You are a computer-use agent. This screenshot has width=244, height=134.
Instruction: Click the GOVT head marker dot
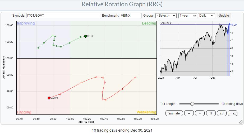click(49, 98)
